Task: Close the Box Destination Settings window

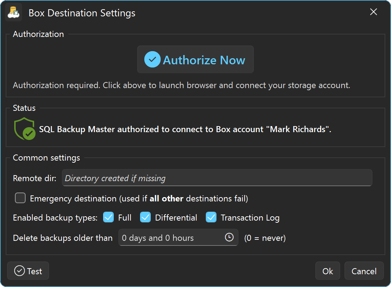Action: [x=373, y=12]
